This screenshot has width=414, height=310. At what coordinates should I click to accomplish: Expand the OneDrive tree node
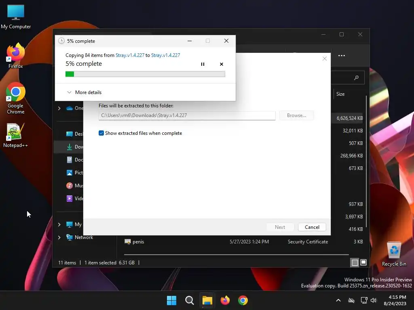coord(59,108)
